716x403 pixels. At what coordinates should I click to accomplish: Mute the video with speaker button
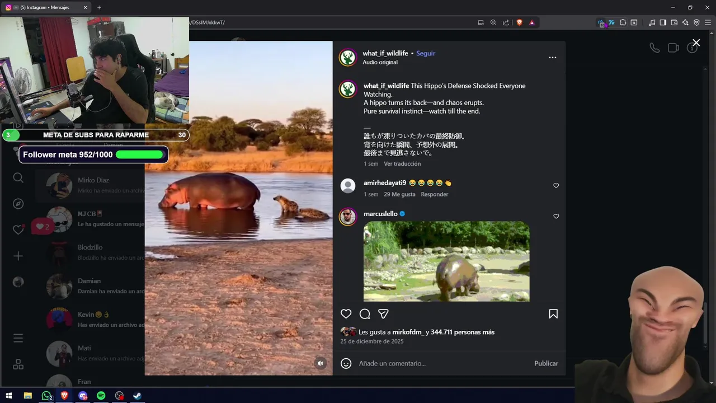(321, 363)
